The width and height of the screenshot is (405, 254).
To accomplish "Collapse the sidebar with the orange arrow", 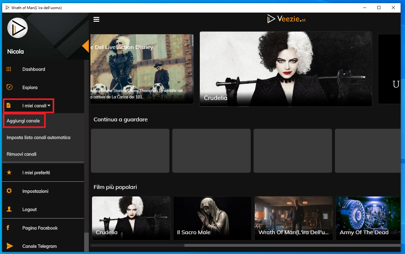I will pyautogui.click(x=85, y=46).
